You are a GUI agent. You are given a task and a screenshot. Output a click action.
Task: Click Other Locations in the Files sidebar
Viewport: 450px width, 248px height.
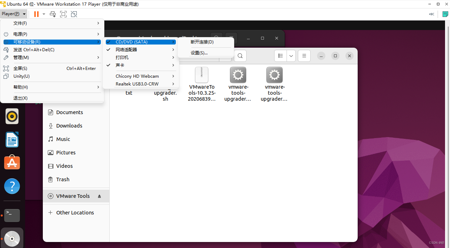pyautogui.click(x=75, y=212)
